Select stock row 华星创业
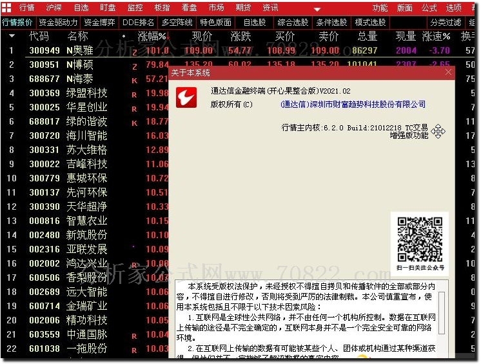 (x=85, y=107)
